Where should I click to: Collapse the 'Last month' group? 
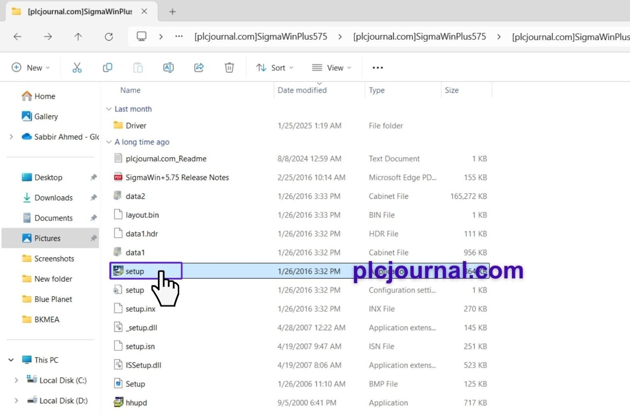tap(109, 109)
